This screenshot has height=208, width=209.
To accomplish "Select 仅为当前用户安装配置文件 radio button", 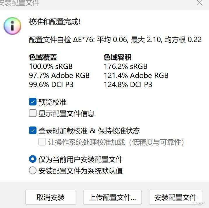I will (x=33, y=159).
